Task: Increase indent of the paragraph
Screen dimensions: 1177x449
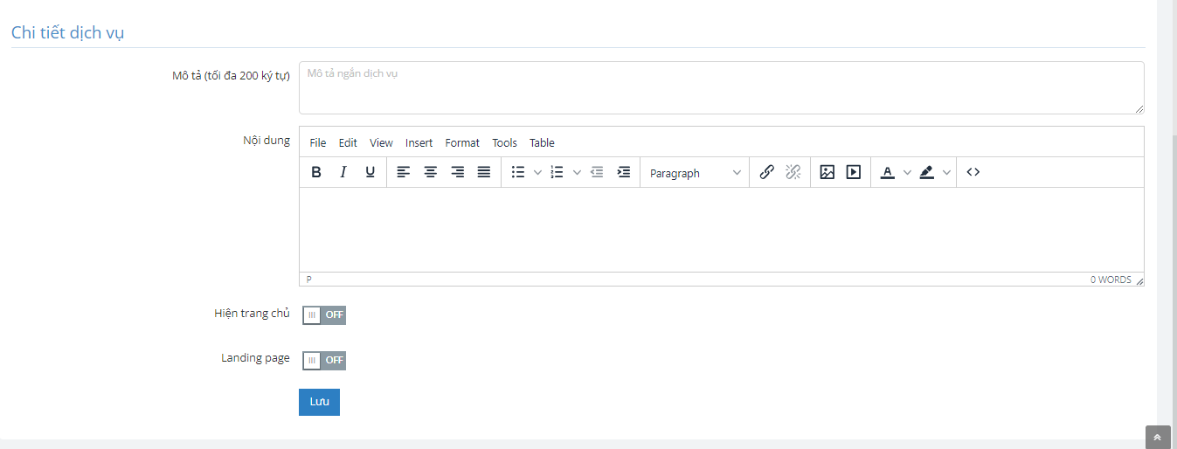Action: [x=624, y=172]
